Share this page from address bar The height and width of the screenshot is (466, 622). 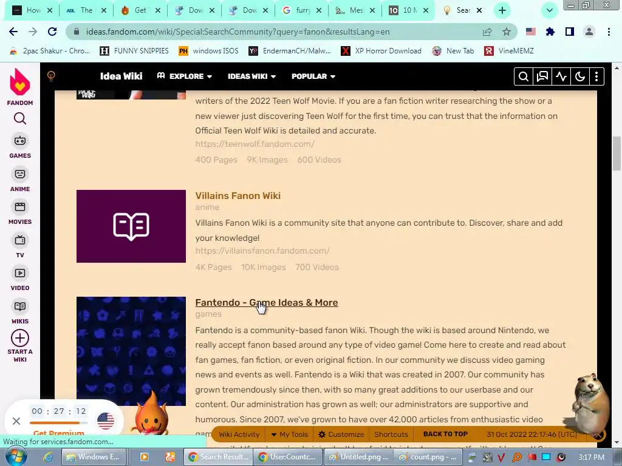coord(487,32)
